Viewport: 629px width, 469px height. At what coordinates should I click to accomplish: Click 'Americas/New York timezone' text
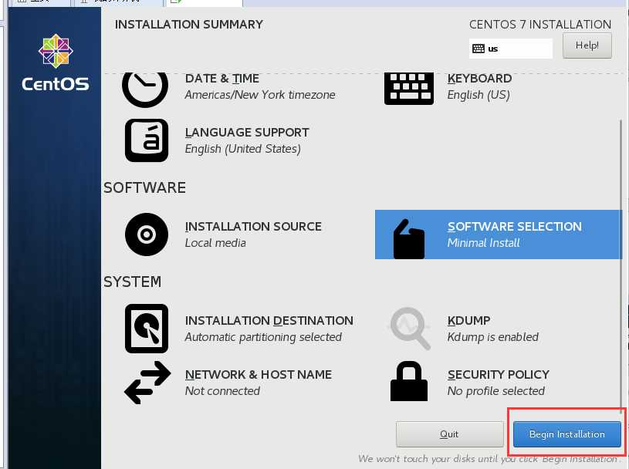coord(260,95)
